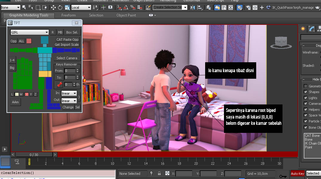Activate Select and Move tool
The width and height of the screenshot is (321, 179).
(53, 7)
